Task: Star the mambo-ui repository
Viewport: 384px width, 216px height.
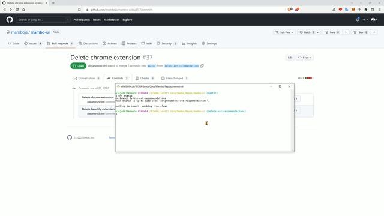Action: pos(361,32)
